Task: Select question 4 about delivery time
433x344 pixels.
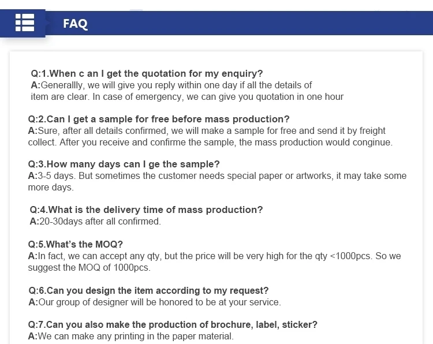Action: point(146,210)
